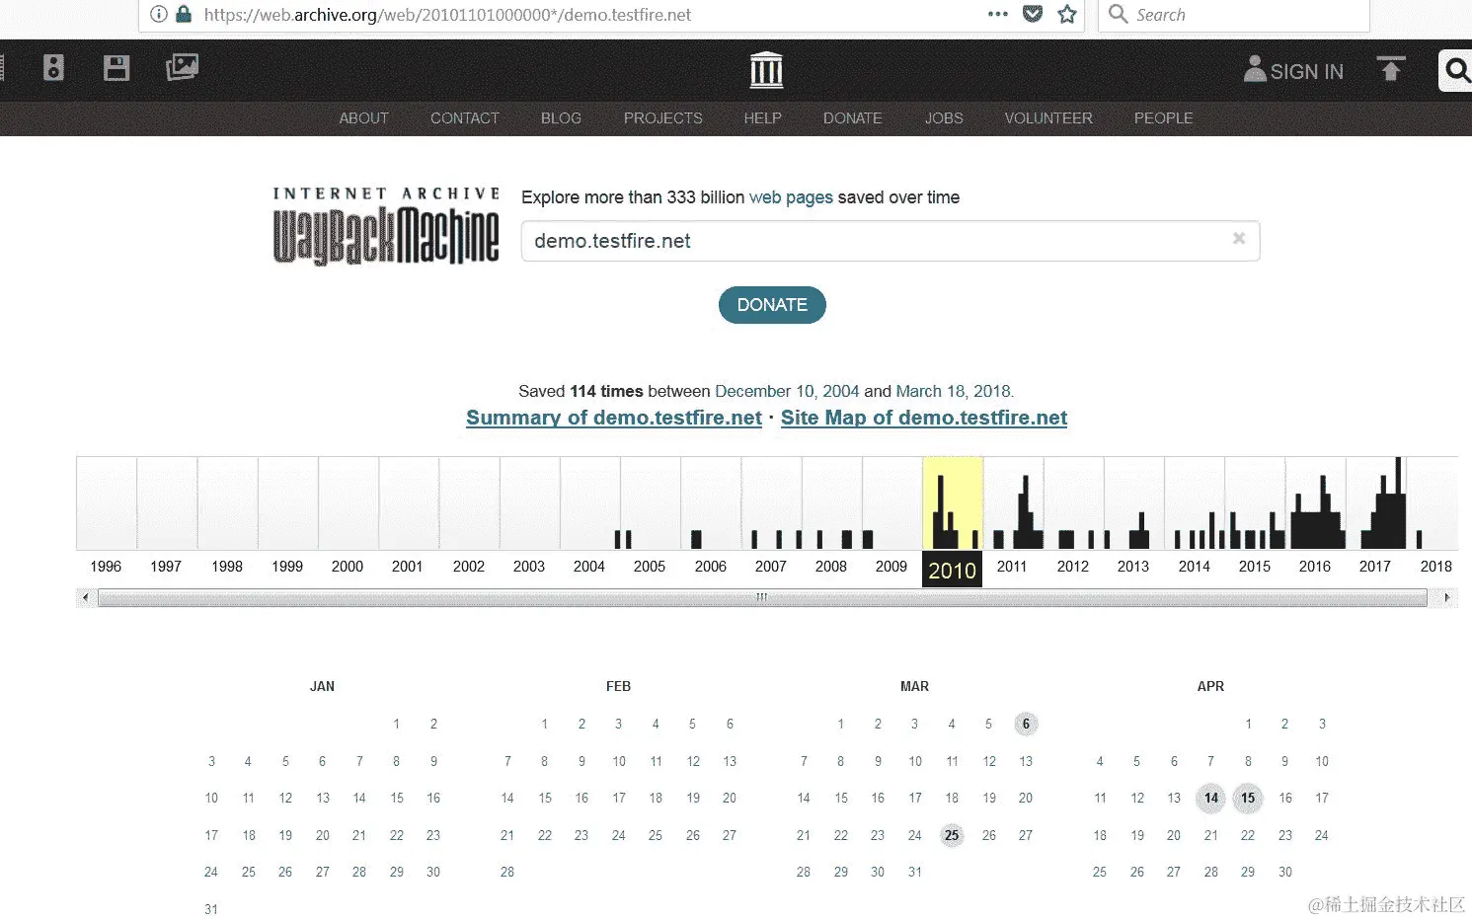Select year 2016 on the timeline
The height and width of the screenshot is (921, 1472).
1314,567
